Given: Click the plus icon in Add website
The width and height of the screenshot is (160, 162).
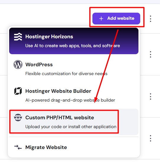Looking at the screenshot, I should (x=101, y=19).
